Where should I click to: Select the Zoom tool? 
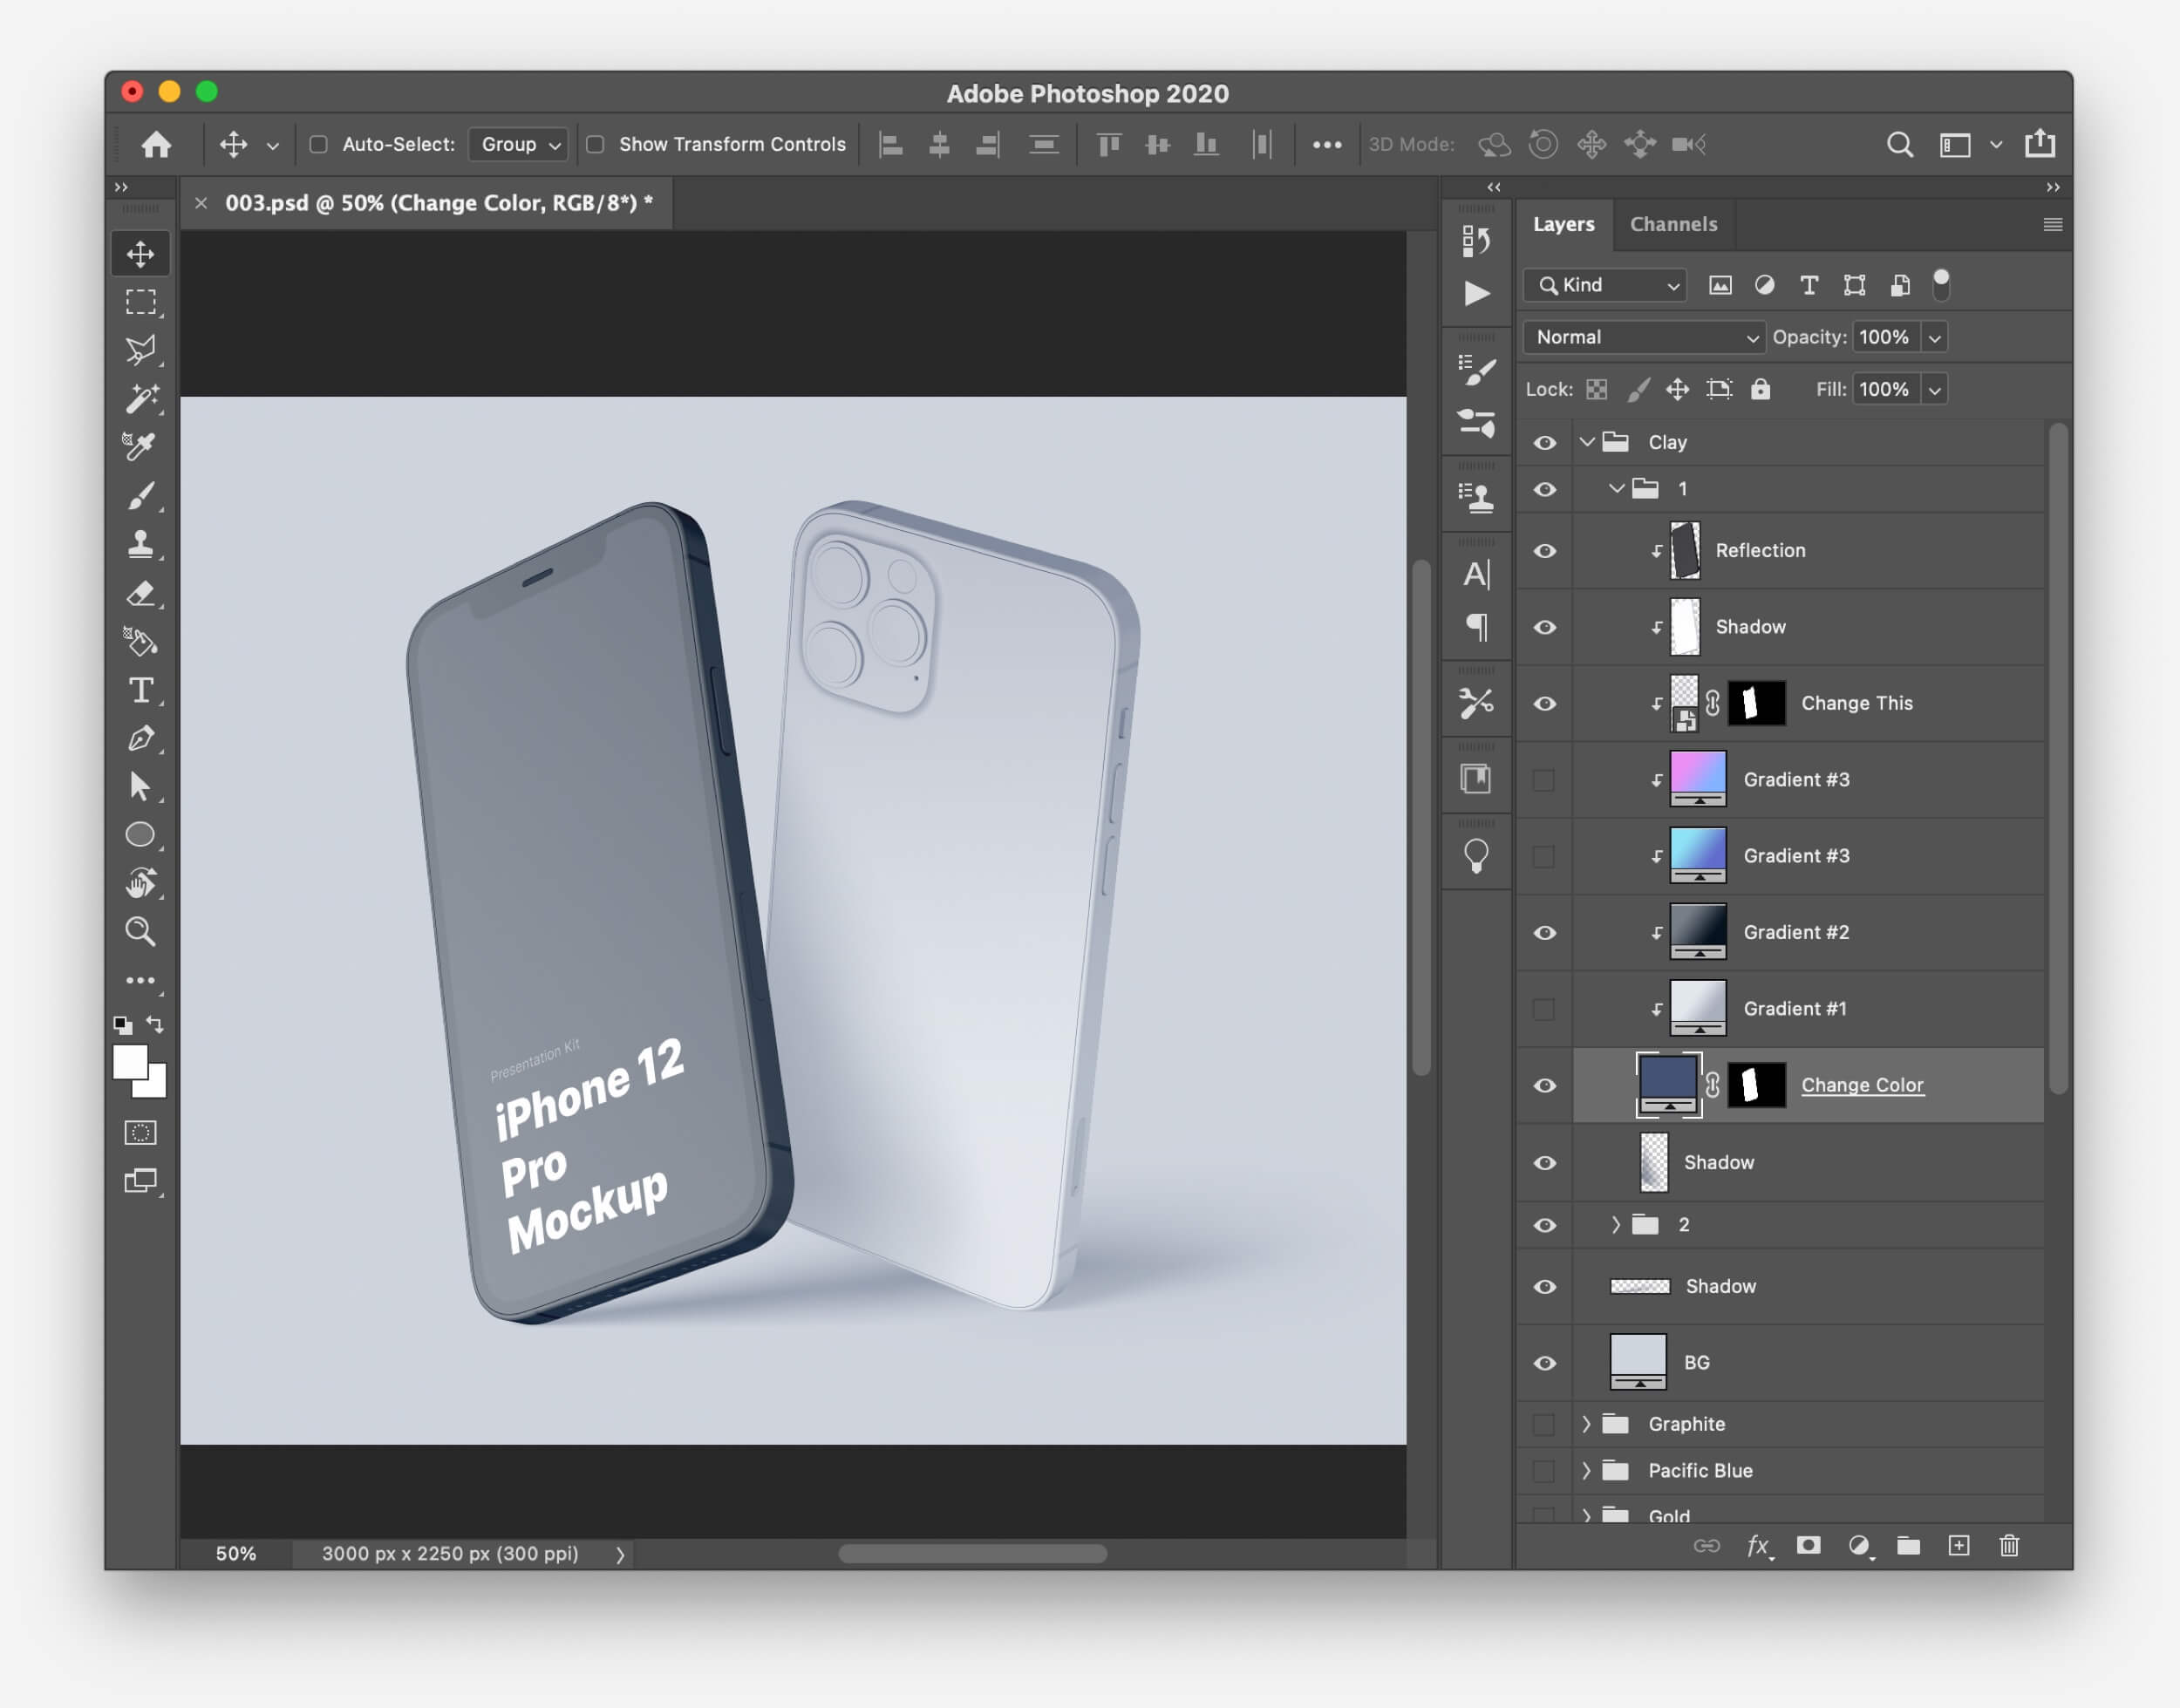pyautogui.click(x=140, y=931)
